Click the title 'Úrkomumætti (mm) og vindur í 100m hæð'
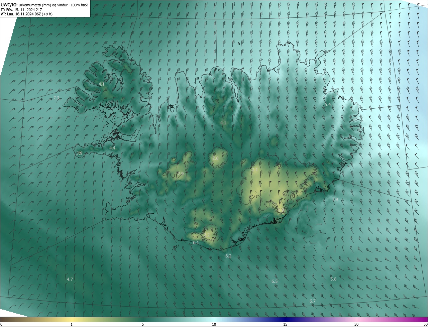Viewport: 428px width, 327px height. point(53,5)
